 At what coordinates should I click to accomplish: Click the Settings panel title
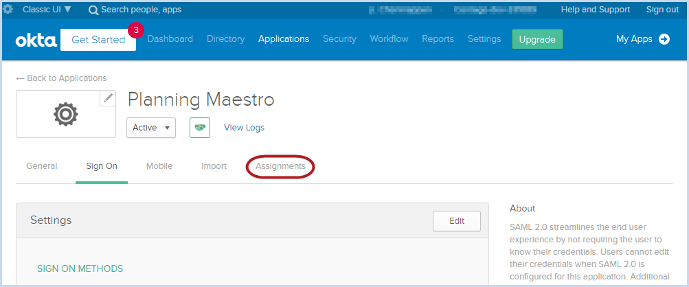coord(51,220)
